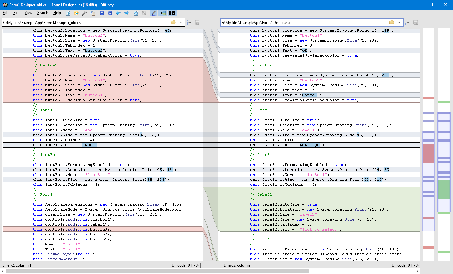453x274 pixels.
Task: Open the View menu
Action: pos(28,13)
